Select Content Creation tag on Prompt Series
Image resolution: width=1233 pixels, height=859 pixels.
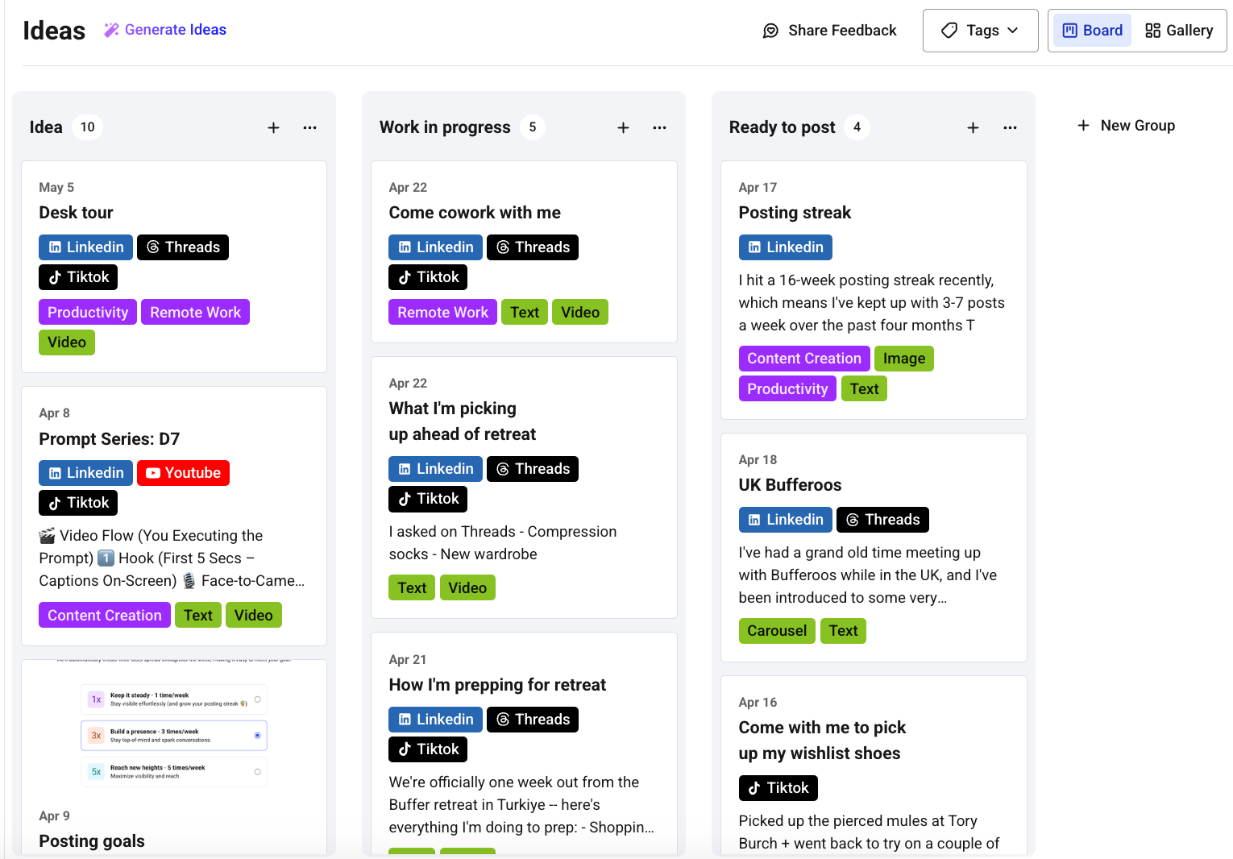(105, 615)
